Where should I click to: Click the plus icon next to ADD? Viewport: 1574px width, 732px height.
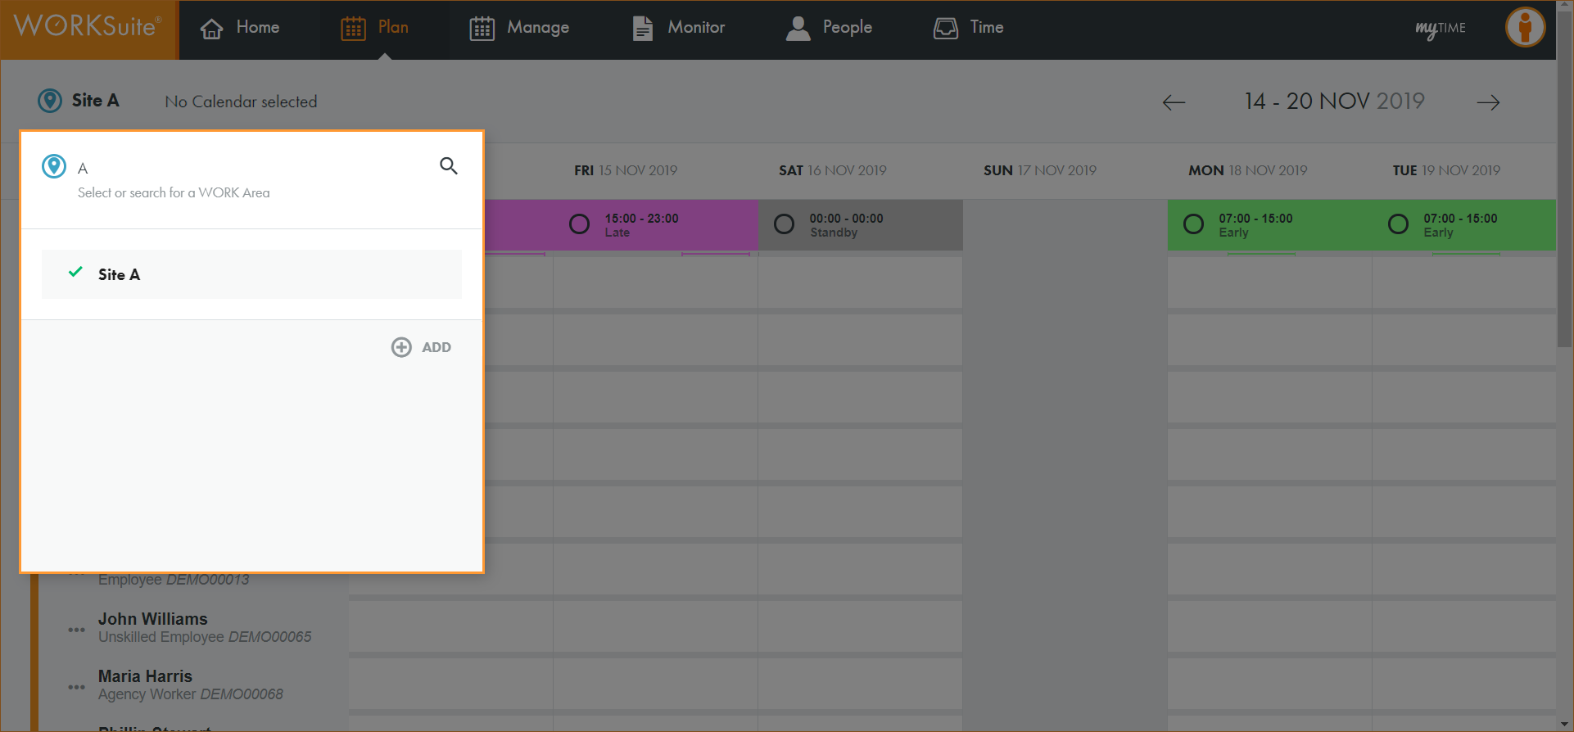pyautogui.click(x=401, y=347)
